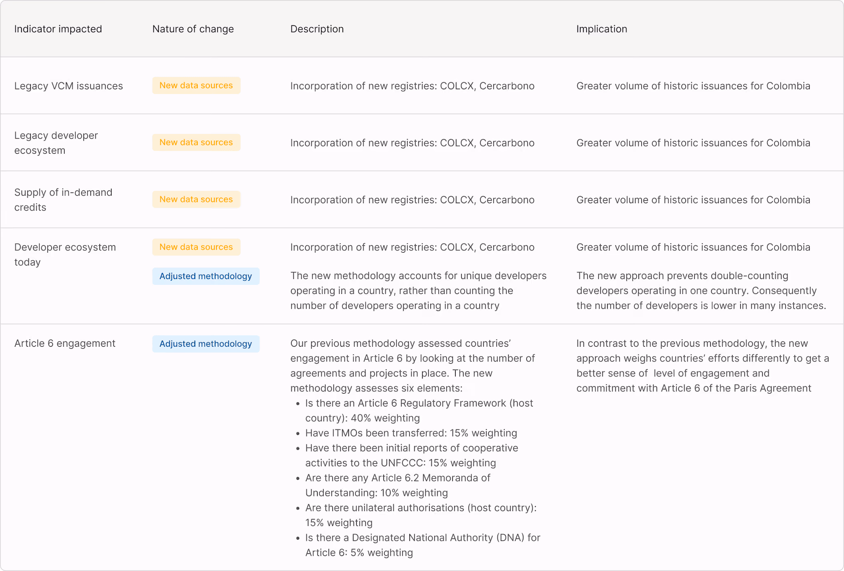844x571 pixels.
Task: Click the 'Supply of in-demand credits' cell
Action: click(x=63, y=200)
